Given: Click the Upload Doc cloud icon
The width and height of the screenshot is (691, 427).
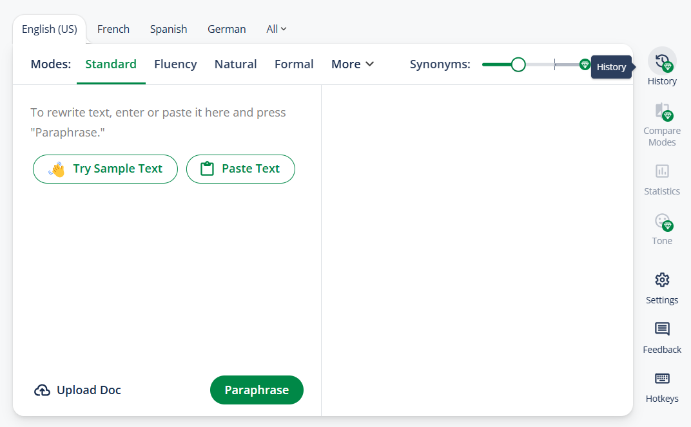Looking at the screenshot, I should point(42,390).
